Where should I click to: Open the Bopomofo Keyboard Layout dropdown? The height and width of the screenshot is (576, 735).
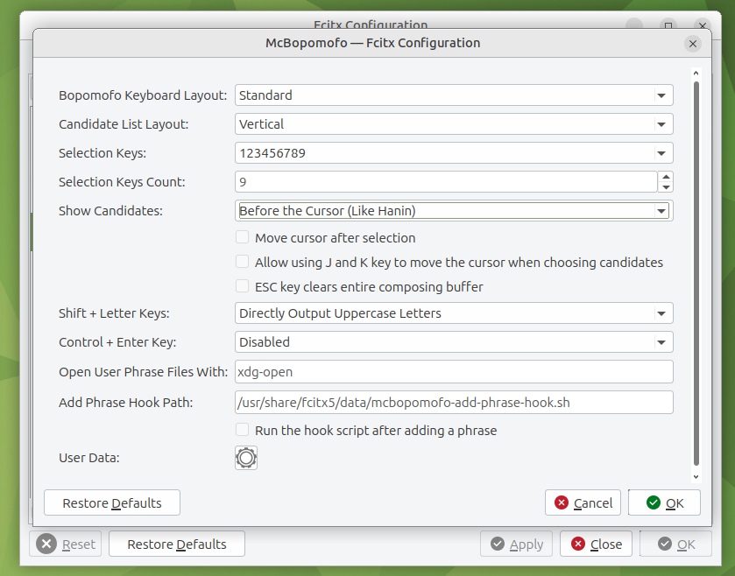[x=454, y=95]
